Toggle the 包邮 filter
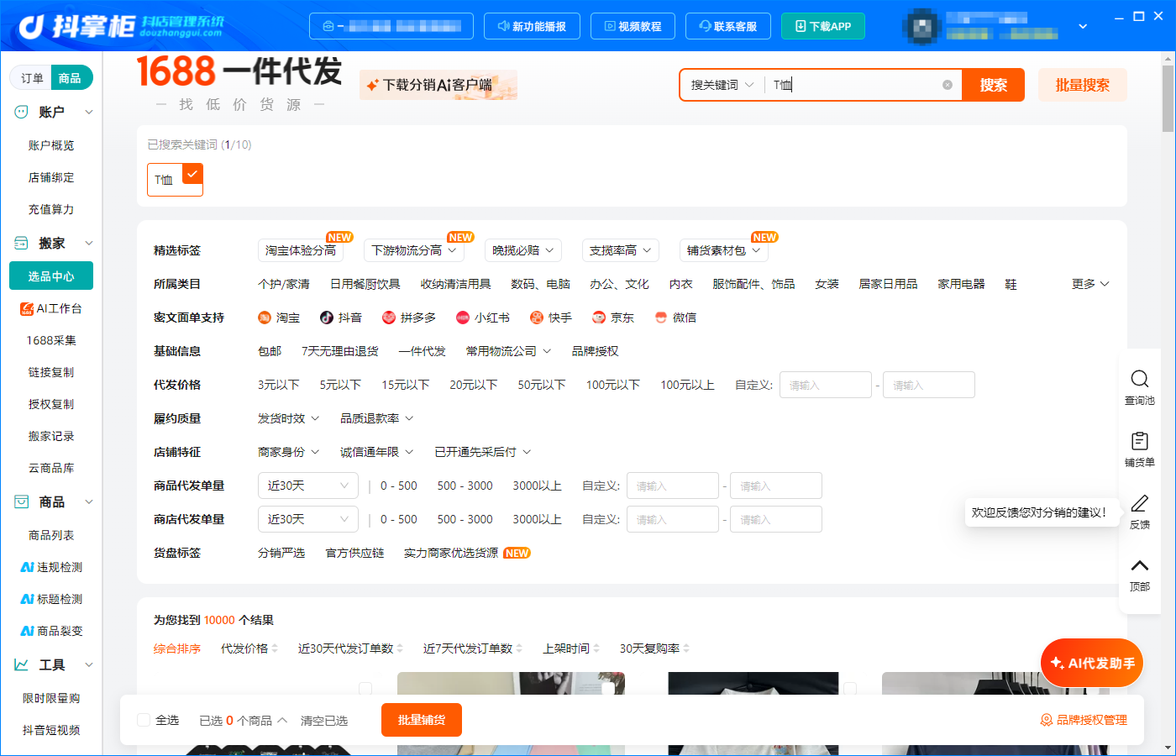Viewport: 1176px width, 756px height. [x=270, y=351]
